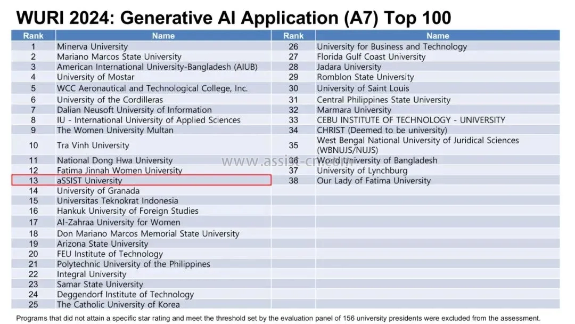The height and width of the screenshot is (324, 575).
Task: Select "Florida Gulf Coast University"
Action: 371,57
